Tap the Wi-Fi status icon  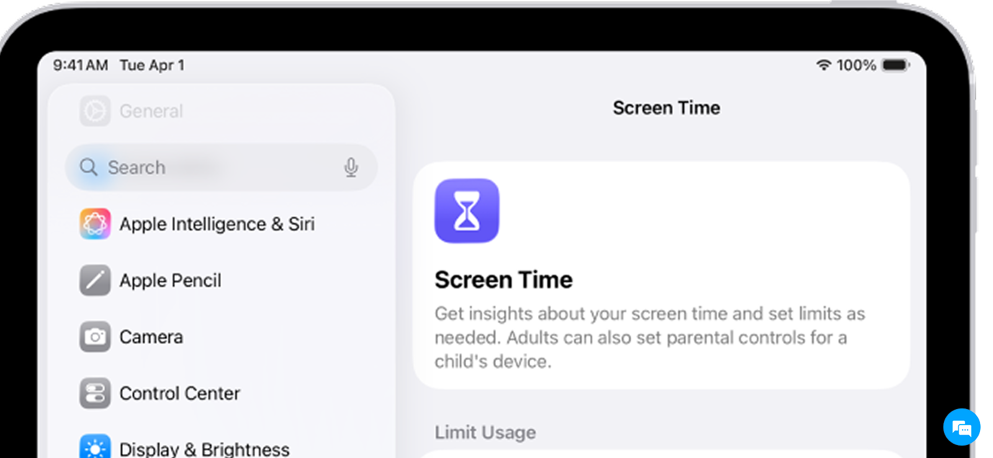pyautogui.click(x=824, y=65)
